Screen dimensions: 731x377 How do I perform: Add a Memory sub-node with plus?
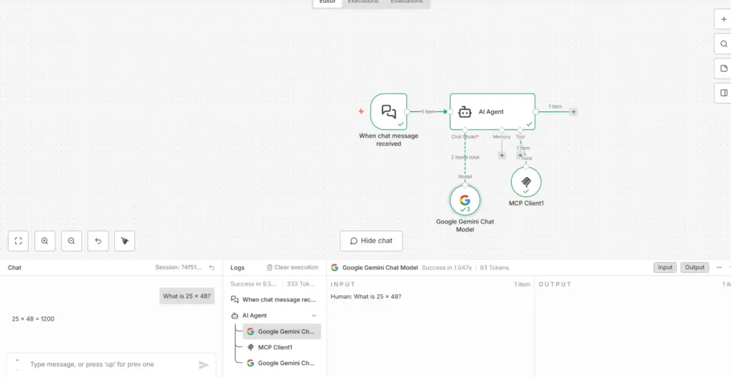coord(502,156)
